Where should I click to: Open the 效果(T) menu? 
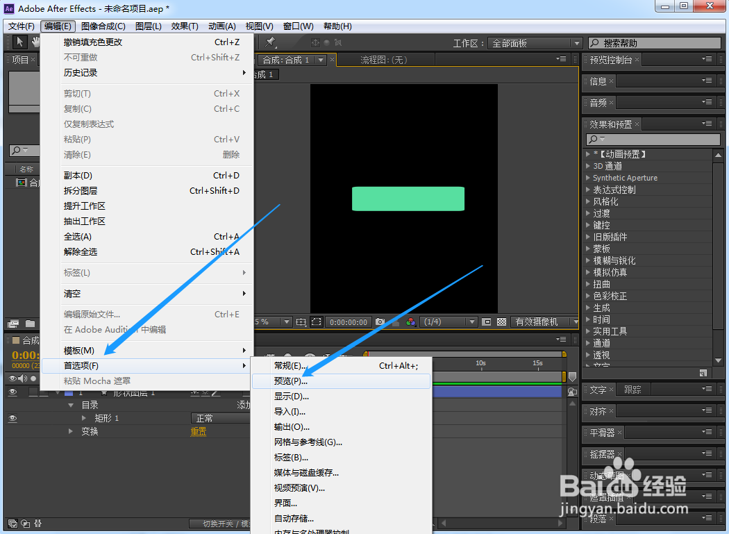pyautogui.click(x=185, y=26)
